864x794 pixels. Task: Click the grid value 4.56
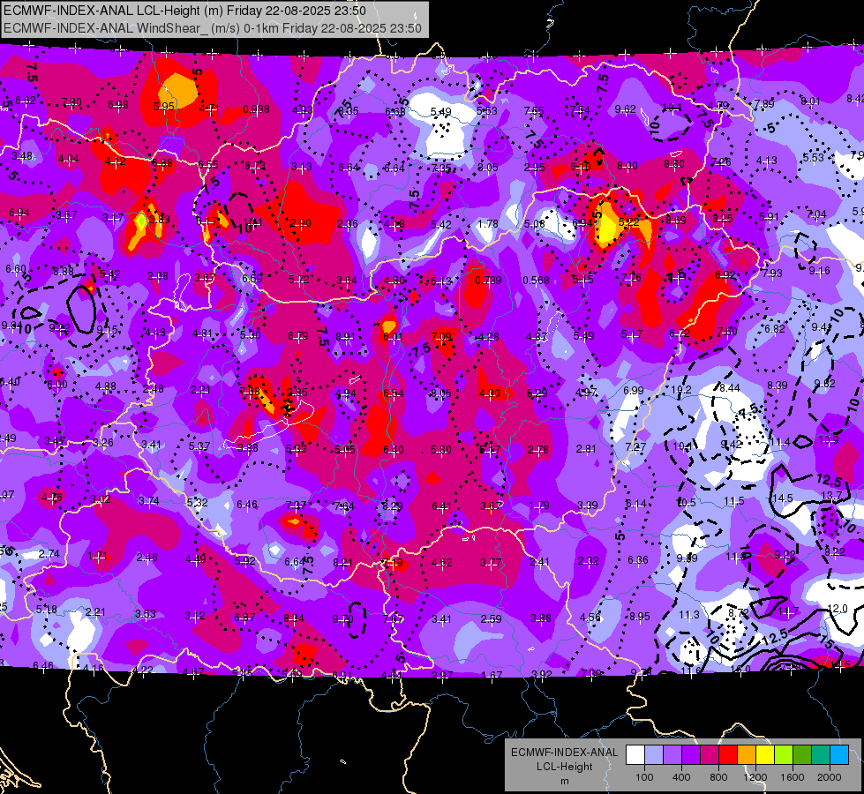[590, 618]
